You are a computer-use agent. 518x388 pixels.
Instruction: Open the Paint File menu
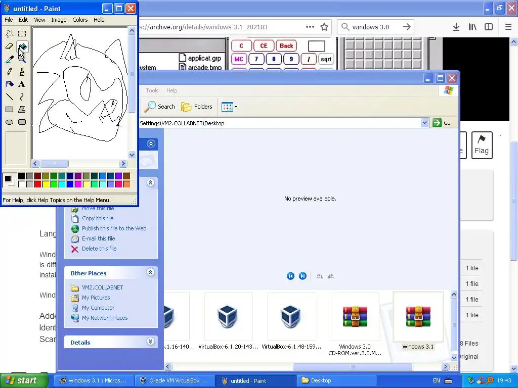coord(9,20)
